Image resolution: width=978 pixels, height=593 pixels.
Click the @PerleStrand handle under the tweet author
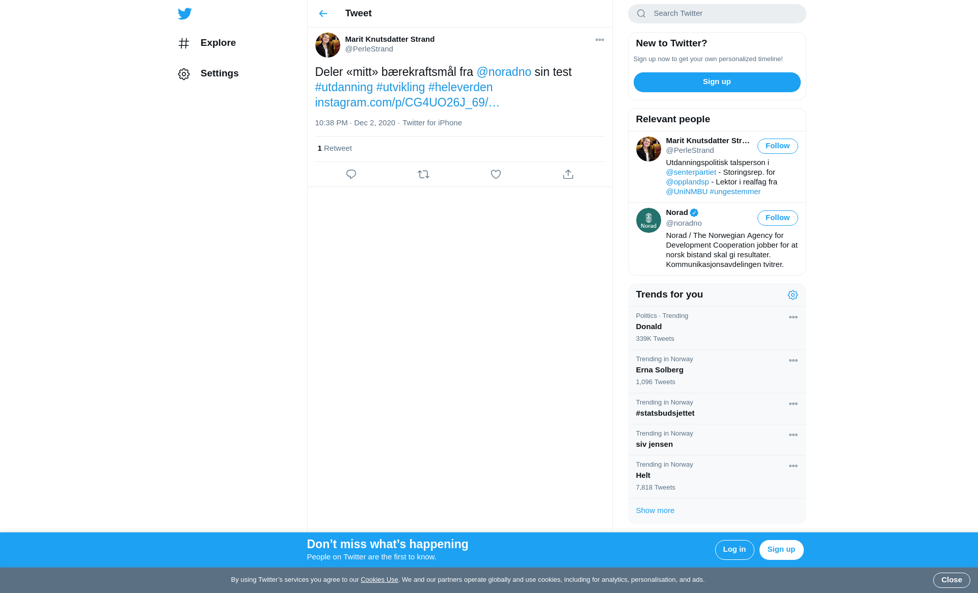point(369,49)
